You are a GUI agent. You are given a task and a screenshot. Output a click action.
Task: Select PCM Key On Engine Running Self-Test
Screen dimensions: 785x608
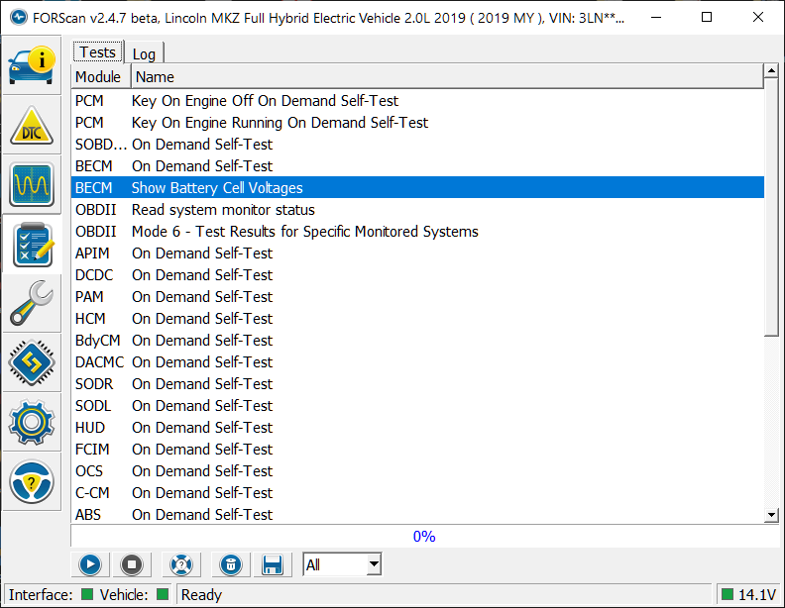pyautogui.click(x=280, y=123)
